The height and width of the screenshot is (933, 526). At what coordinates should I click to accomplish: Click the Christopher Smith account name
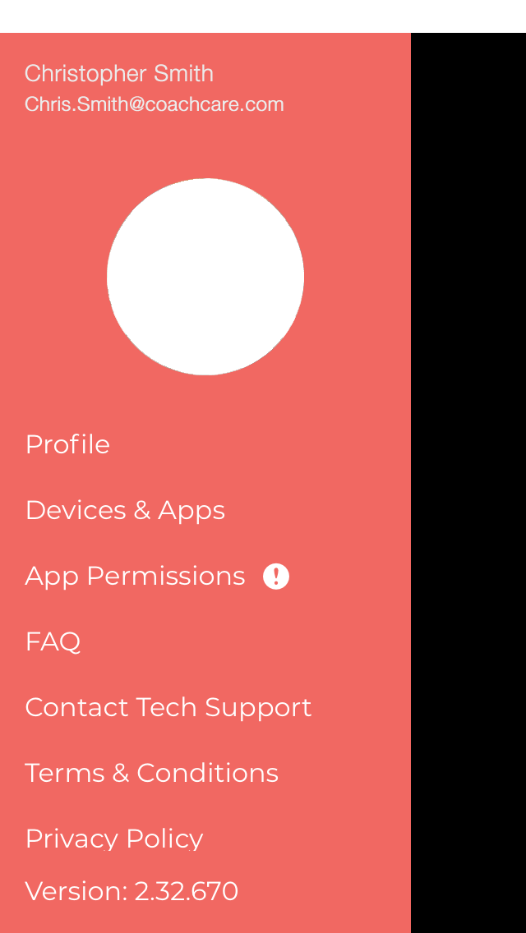coord(119,74)
